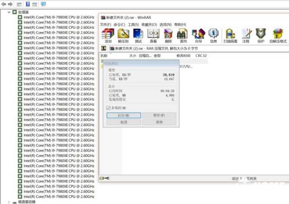Click the 删除 (Delete) toolbar icon
The image size is (289, 204).
tap(168, 36)
